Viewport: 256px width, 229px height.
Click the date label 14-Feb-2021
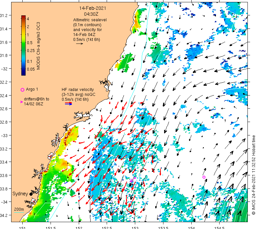[93, 8]
